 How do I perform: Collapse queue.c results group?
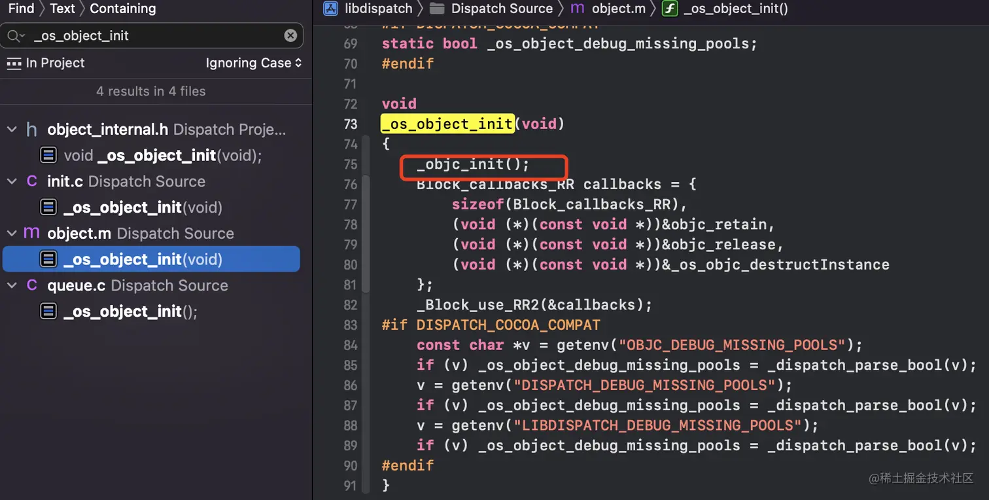tap(11, 285)
